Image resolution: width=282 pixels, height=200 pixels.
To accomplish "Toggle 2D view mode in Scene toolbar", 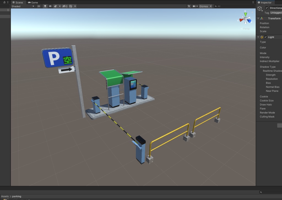I will tap(39, 6).
